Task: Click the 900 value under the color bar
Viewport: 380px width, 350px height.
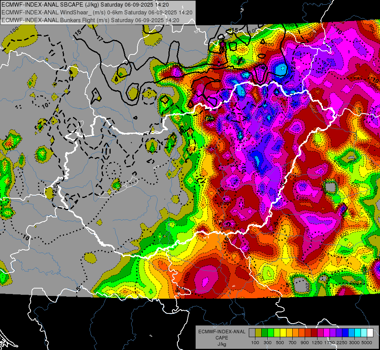Action: pyautogui.click(x=305, y=343)
